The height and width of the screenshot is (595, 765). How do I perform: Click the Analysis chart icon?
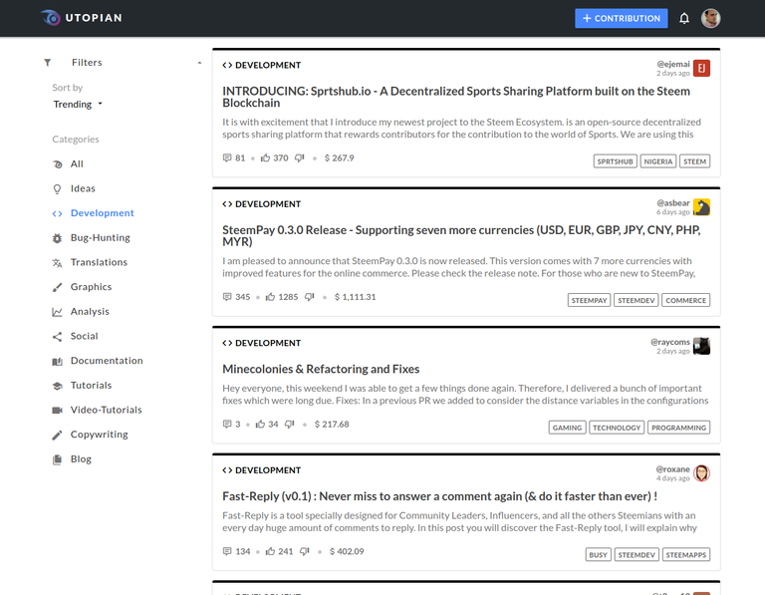57,312
